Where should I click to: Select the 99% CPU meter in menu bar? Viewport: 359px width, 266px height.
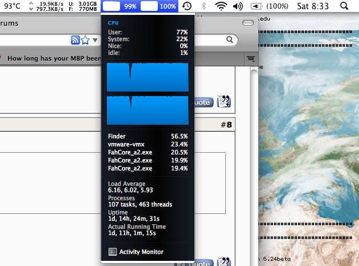tap(119, 6)
